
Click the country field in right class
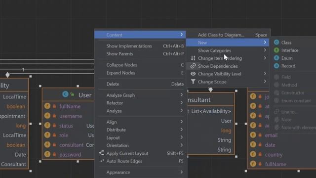tap(274, 155)
